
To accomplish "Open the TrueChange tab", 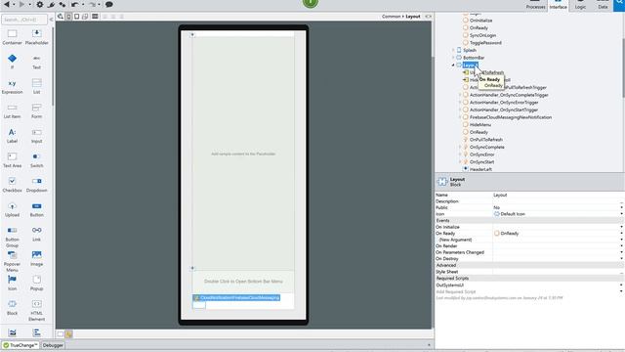I will (x=21, y=345).
